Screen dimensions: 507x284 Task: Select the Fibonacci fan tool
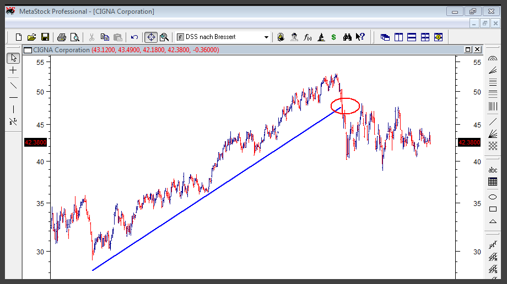coord(493,70)
